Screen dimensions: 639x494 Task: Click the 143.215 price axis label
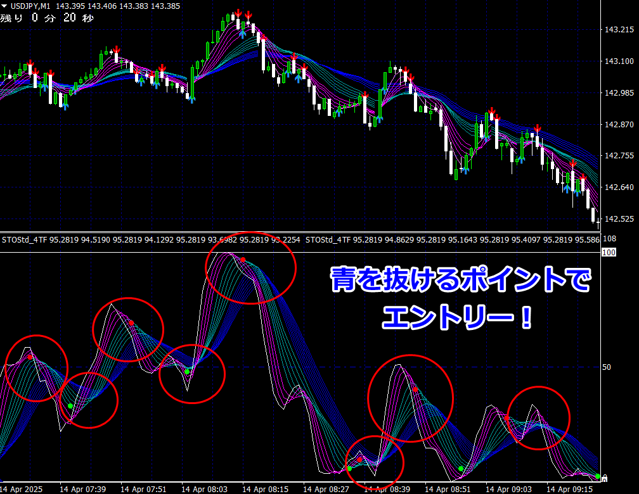click(x=619, y=30)
